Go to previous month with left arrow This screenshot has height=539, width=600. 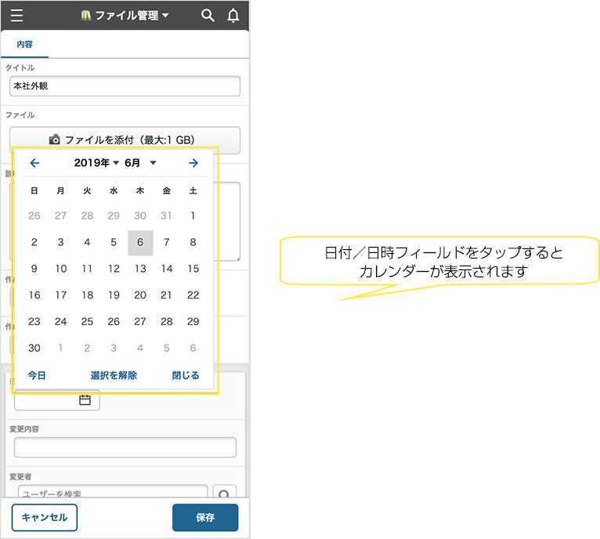point(34,163)
